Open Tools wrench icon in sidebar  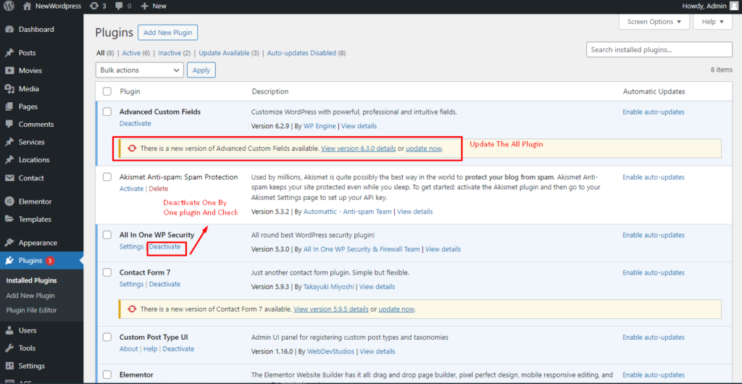(9, 348)
